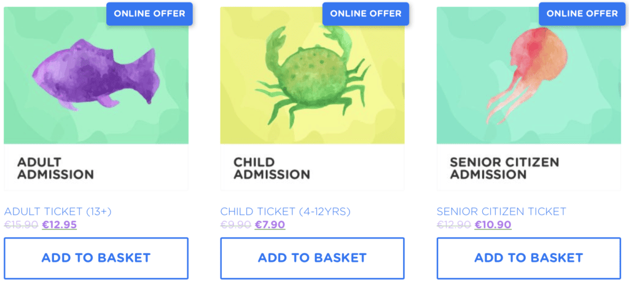
Task: Click the Online Offer badge on senior ticket
Action: pyautogui.click(x=582, y=13)
